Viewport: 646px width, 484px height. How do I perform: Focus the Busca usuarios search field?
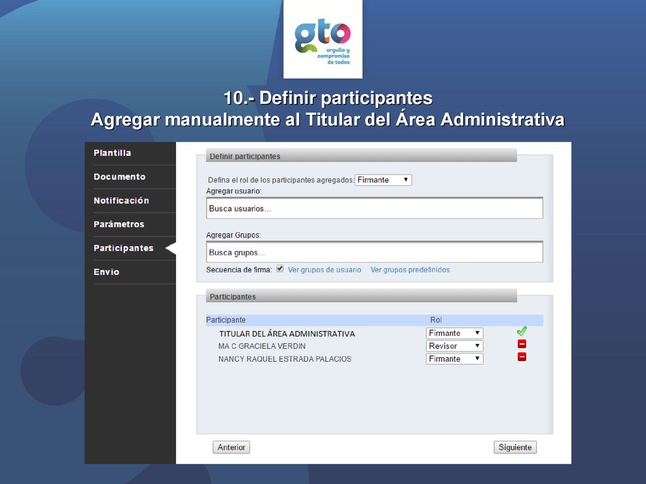[375, 208]
